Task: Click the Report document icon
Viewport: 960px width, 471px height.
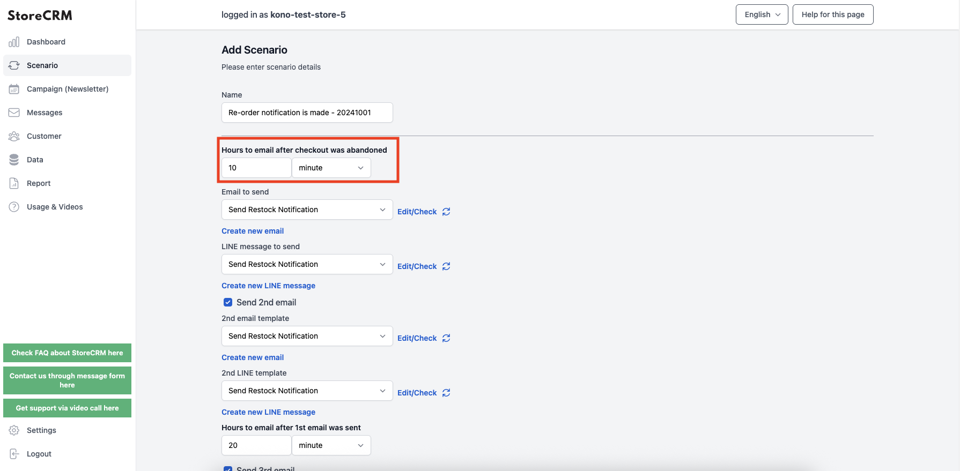Action: [x=14, y=183]
